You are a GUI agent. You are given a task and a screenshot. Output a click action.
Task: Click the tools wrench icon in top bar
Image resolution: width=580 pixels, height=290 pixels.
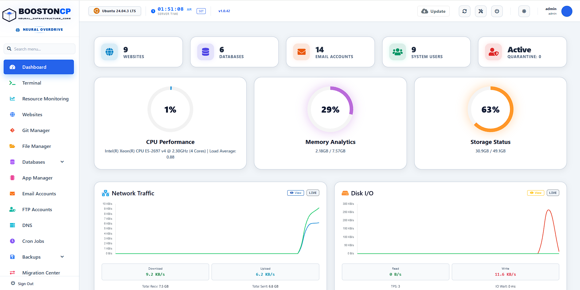pyautogui.click(x=481, y=11)
